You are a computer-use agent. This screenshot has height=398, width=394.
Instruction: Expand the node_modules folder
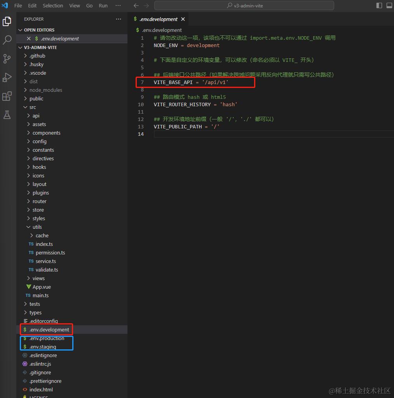click(46, 90)
